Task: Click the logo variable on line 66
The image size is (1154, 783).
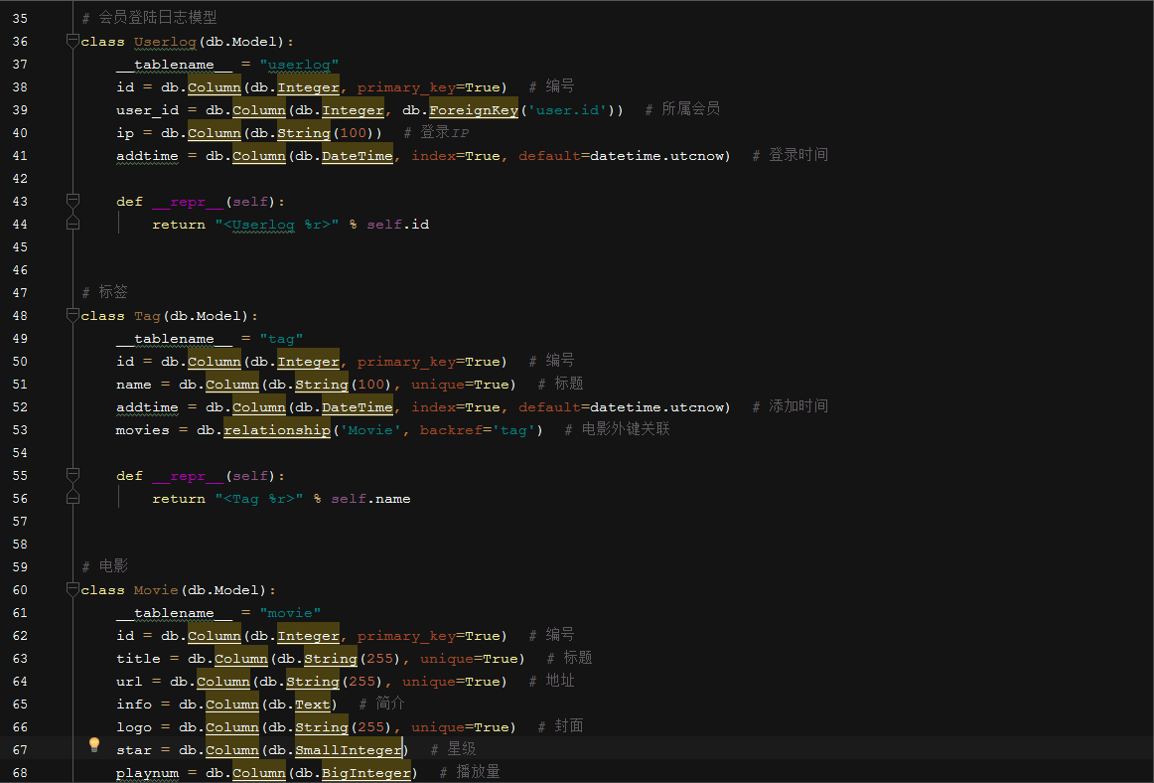Action: (134, 727)
